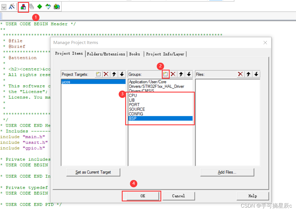The height and width of the screenshot is (211, 296).
Task: Select the BSP group
Action: point(160,118)
